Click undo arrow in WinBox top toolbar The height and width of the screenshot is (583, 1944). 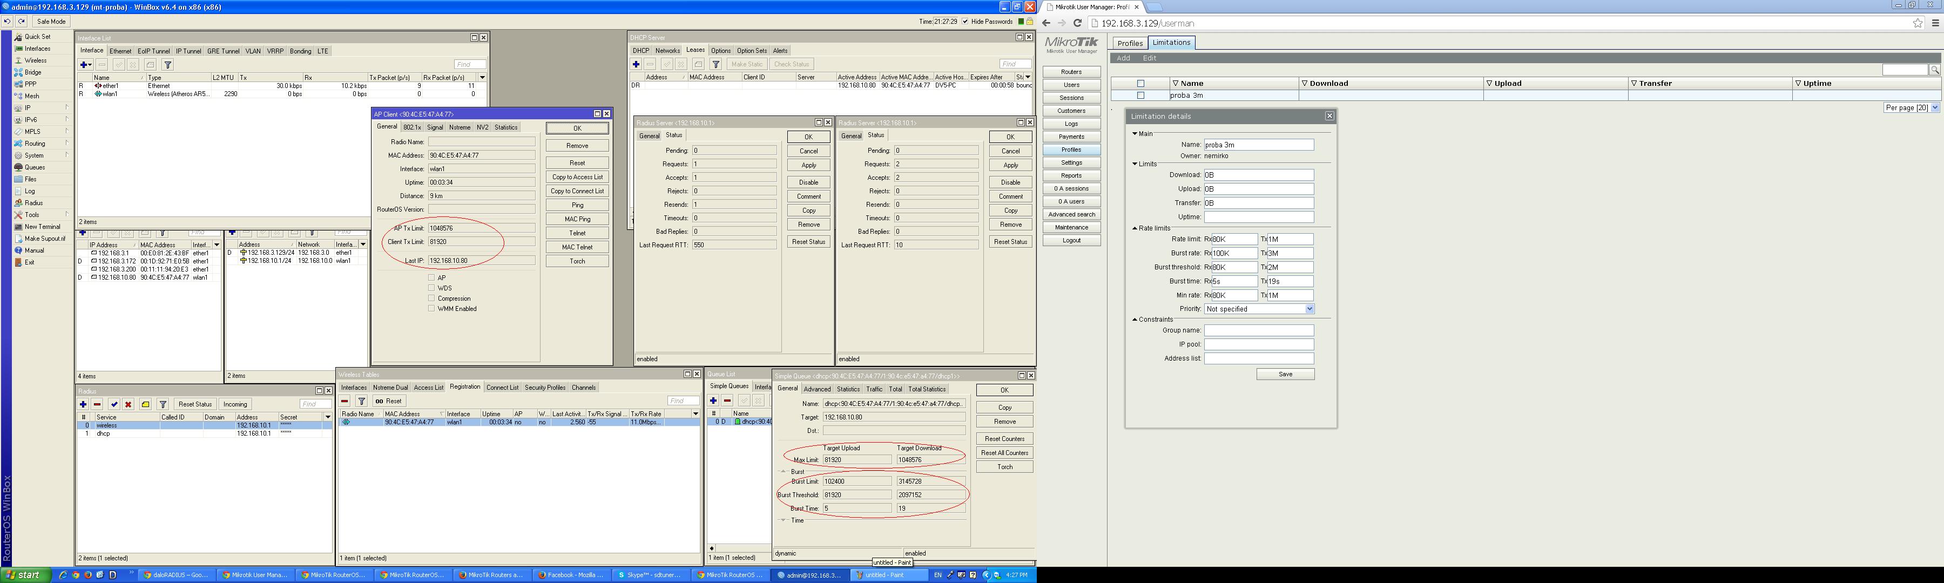8,22
